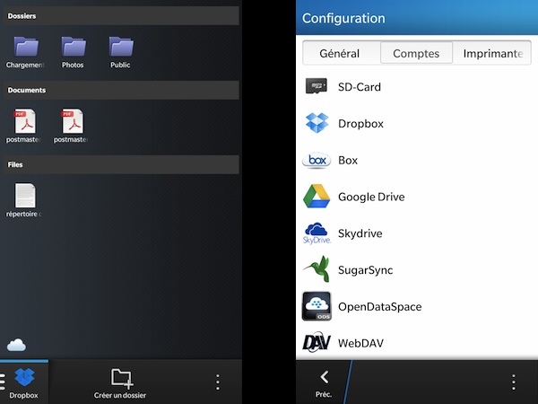
Task: Select the WebDAV account icon
Action: tap(317, 342)
